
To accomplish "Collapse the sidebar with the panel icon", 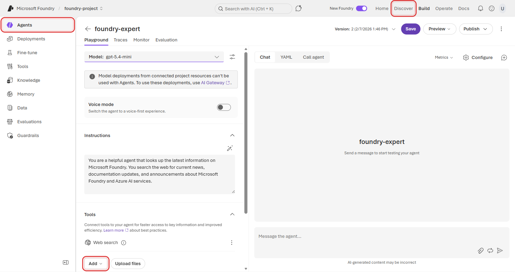I will click(x=66, y=262).
